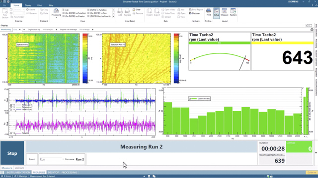Viewport: 318px width, 178px height.
Task: Toggle the Y2 Time Mic trace checkbox
Action: coord(11,133)
